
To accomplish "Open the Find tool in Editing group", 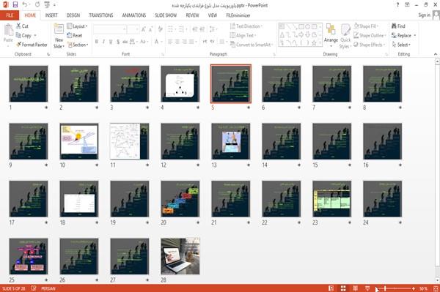I will (398, 26).
